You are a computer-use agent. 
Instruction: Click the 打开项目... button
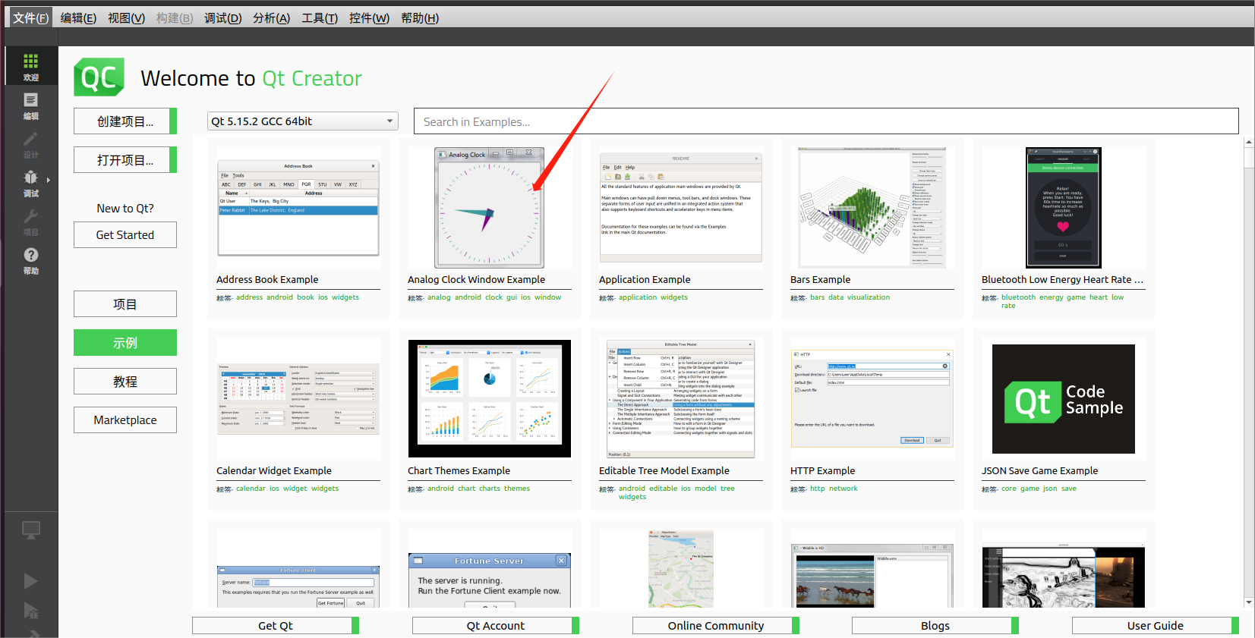pos(125,160)
